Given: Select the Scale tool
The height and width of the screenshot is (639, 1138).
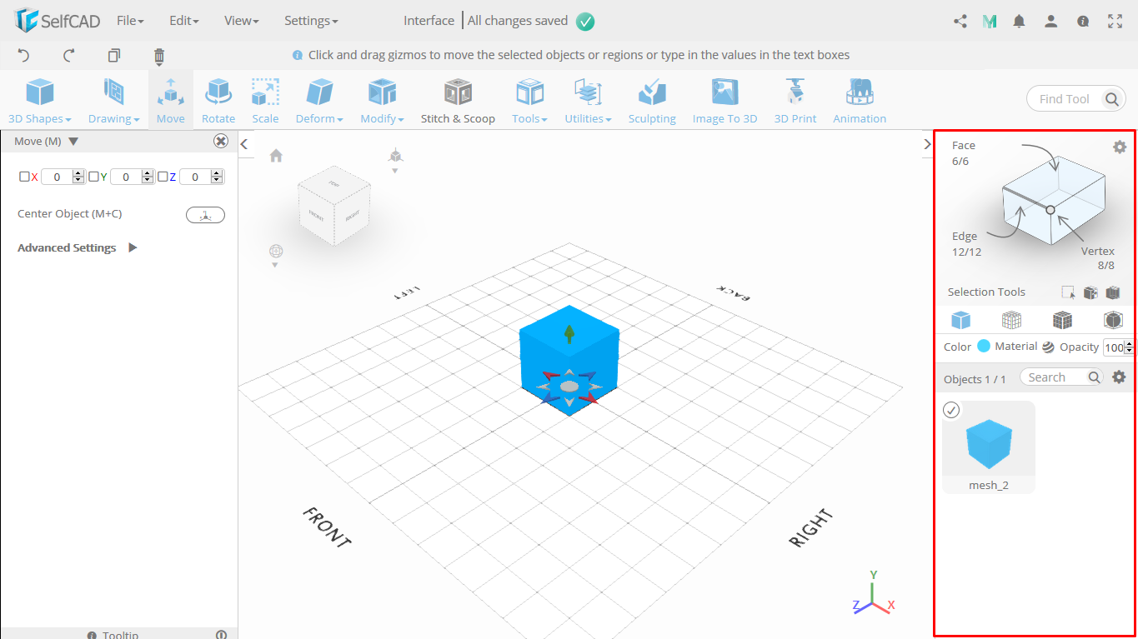Looking at the screenshot, I should (265, 99).
